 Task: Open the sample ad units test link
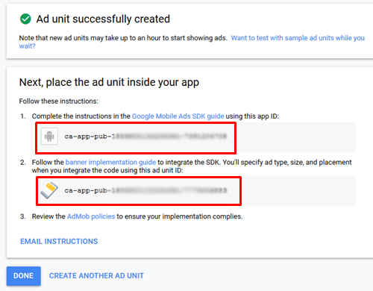pos(192,42)
